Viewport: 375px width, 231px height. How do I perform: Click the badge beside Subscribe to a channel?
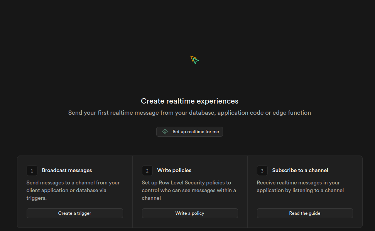click(x=262, y=170)
